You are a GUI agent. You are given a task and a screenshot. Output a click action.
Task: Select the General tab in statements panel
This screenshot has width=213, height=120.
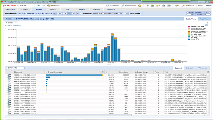[x=178, y=68]
